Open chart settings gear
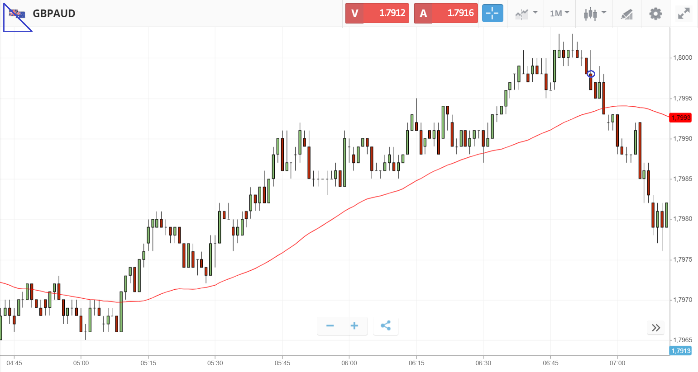The image size is (698, 372). coord(655,14)
